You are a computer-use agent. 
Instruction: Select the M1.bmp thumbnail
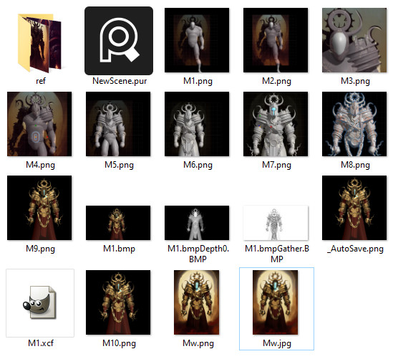(x=118, y=223)
